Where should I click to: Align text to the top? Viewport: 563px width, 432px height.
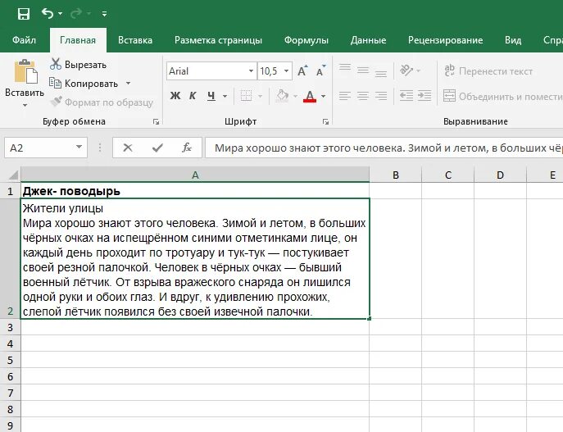(345, 67)
